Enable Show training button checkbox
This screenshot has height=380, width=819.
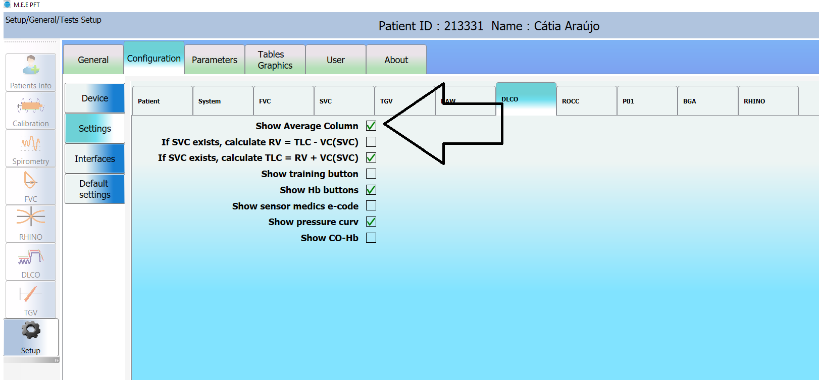371,174
